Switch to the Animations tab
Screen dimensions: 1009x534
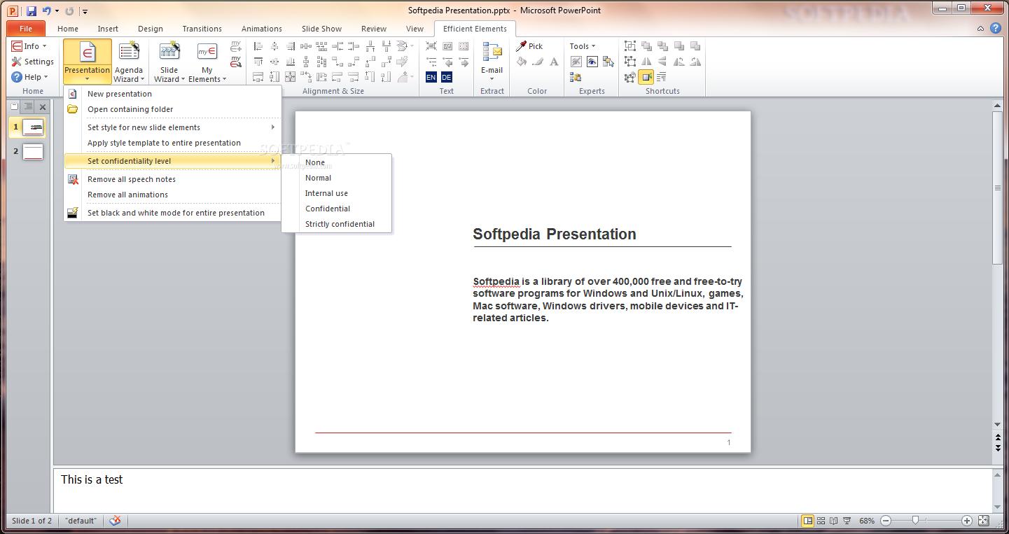[261, 29]
